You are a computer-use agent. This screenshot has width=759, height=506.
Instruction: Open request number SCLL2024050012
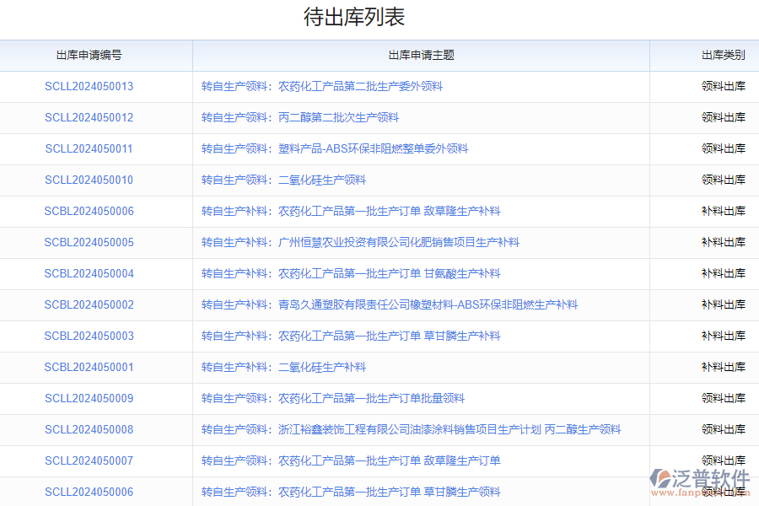[89, 117]
